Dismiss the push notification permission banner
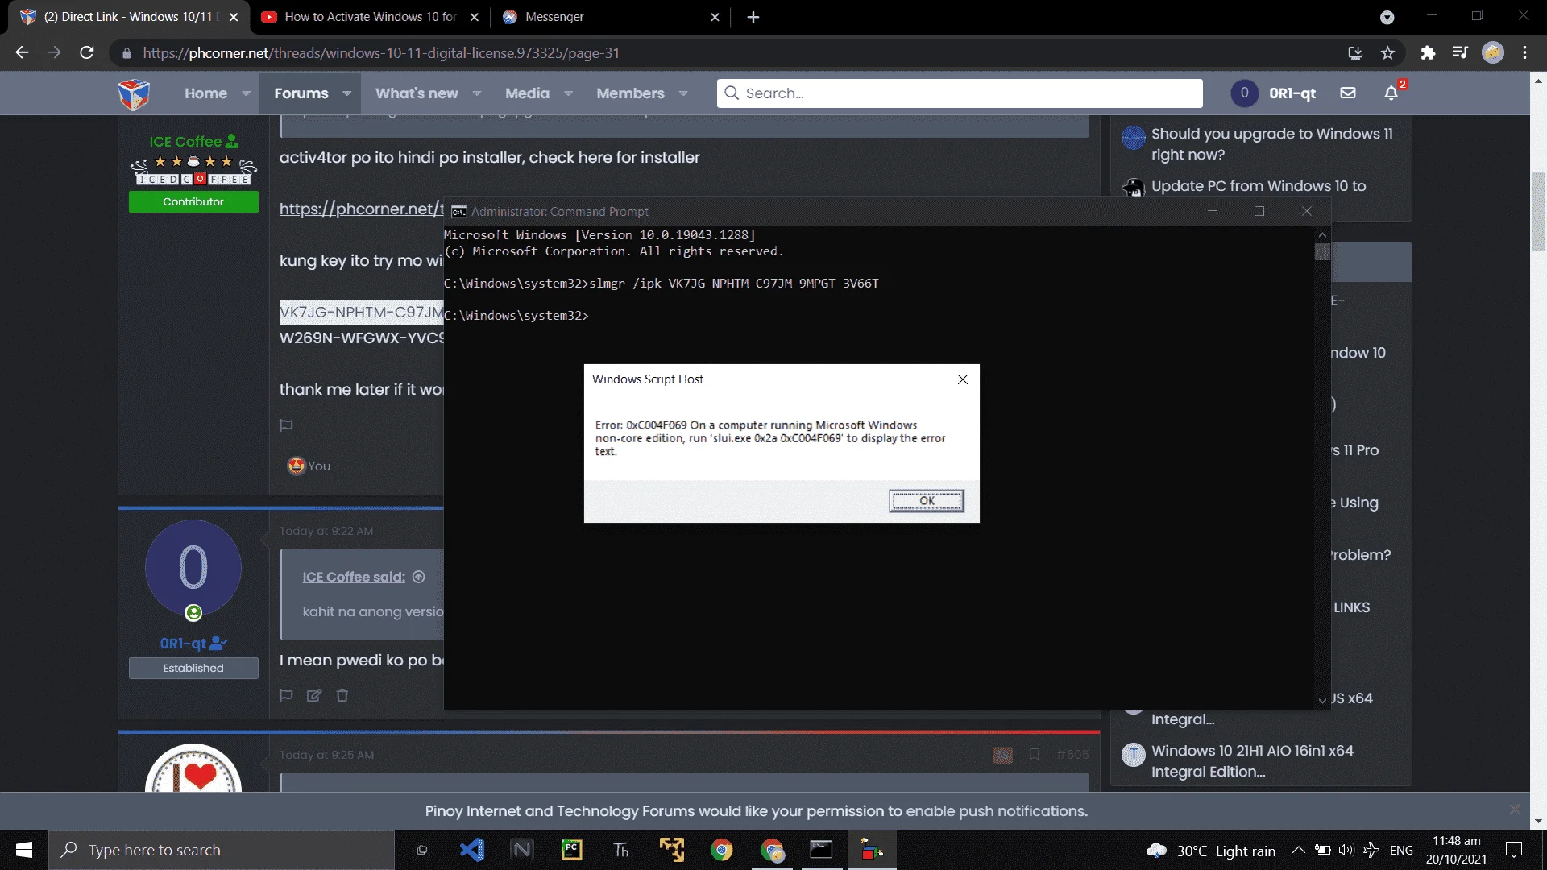The height and width of the screenshot is (870, 1547). coord(1515,809)
